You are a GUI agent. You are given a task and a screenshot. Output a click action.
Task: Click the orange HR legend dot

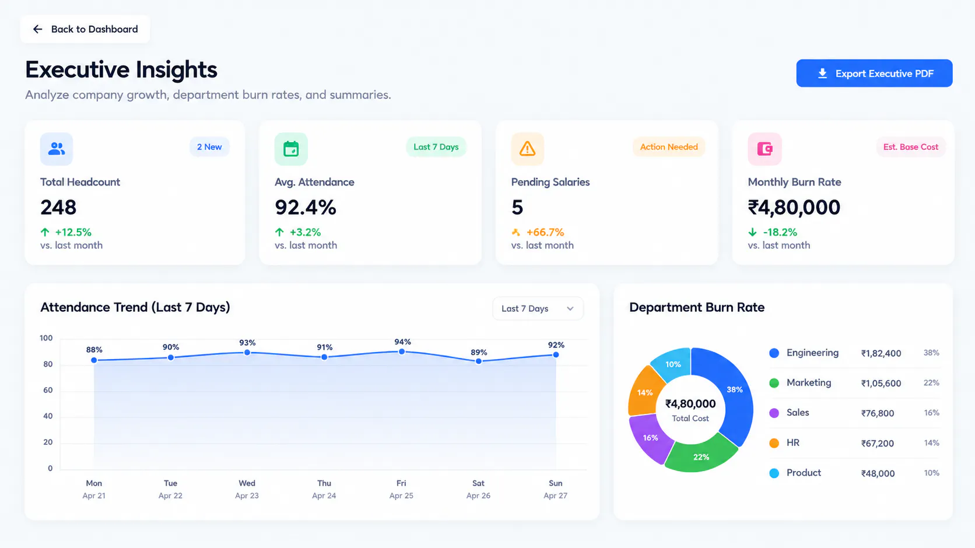pyautogui.click(x=774, y=443)
